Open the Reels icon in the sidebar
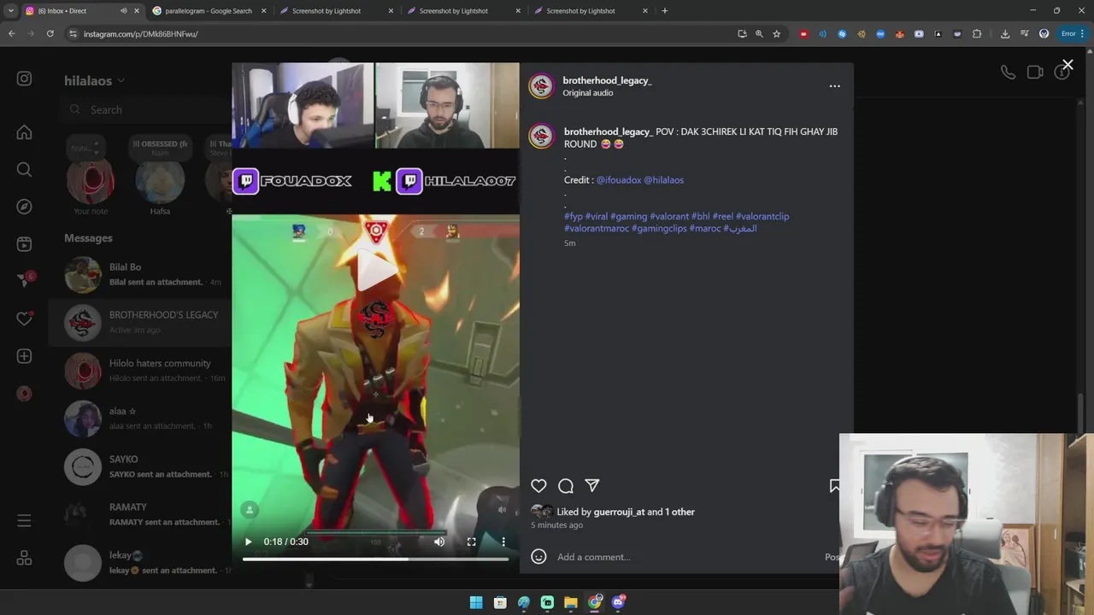 pos(24,244)
